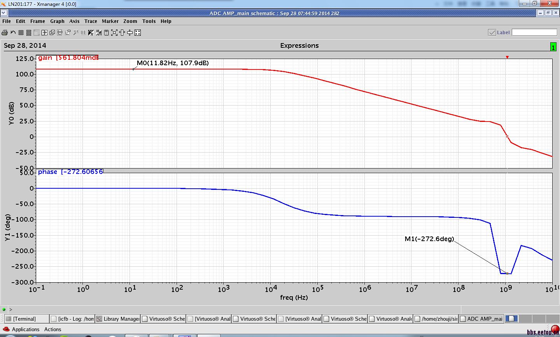The image size is (560, 337).
Task: Click the freq (Hz) axis label
Action: (294, 297)
